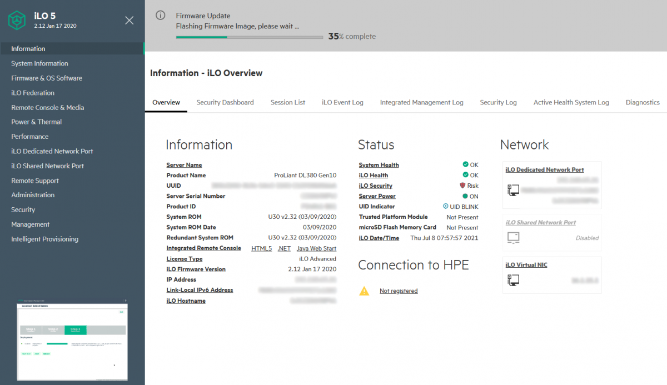
Task: Open the Security Dashboard tab
Action: [x=225, y=102]
